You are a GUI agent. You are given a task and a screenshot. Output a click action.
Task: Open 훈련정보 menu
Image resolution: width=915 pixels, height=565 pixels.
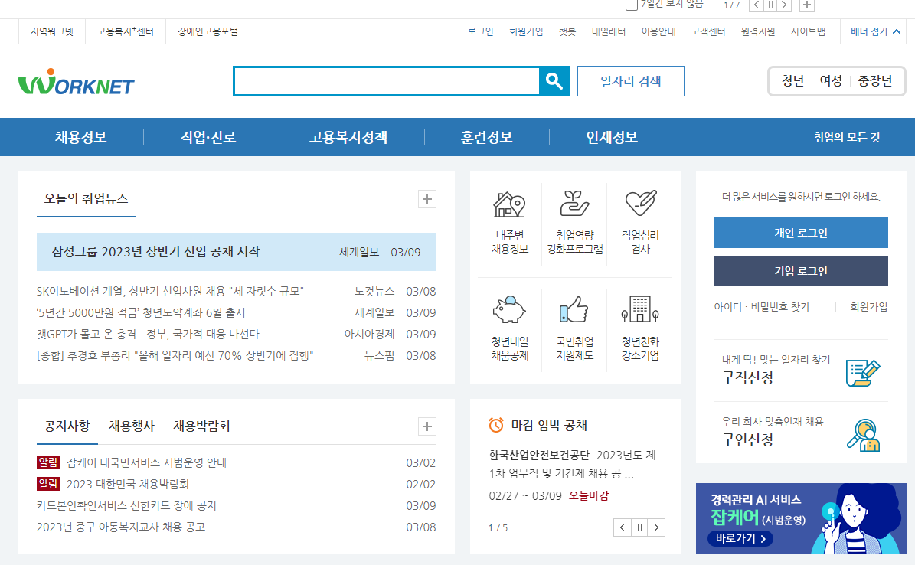click(487, 137)
